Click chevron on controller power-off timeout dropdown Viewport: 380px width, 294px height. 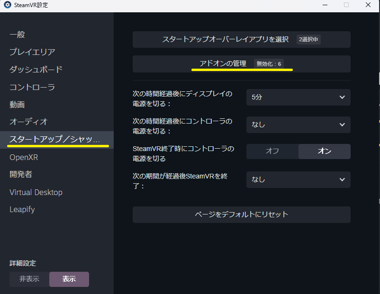tap(342, 125)
